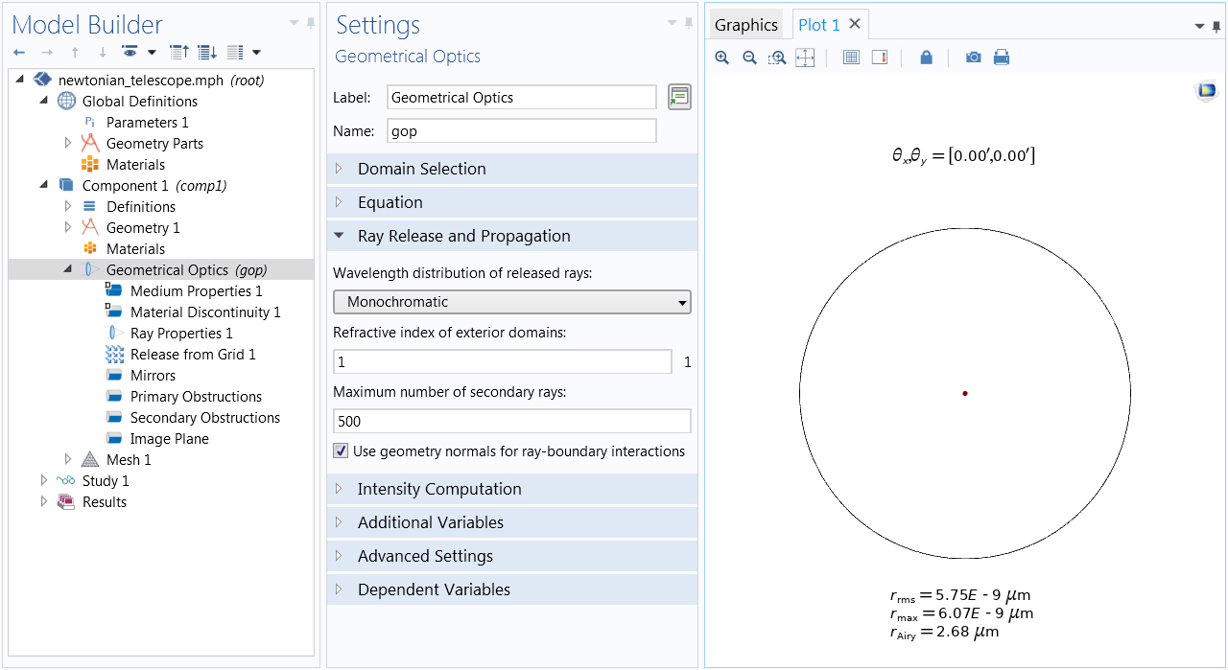
Task: Open the Wavelength distribution dropdown
Action: [x=511, y=302]
